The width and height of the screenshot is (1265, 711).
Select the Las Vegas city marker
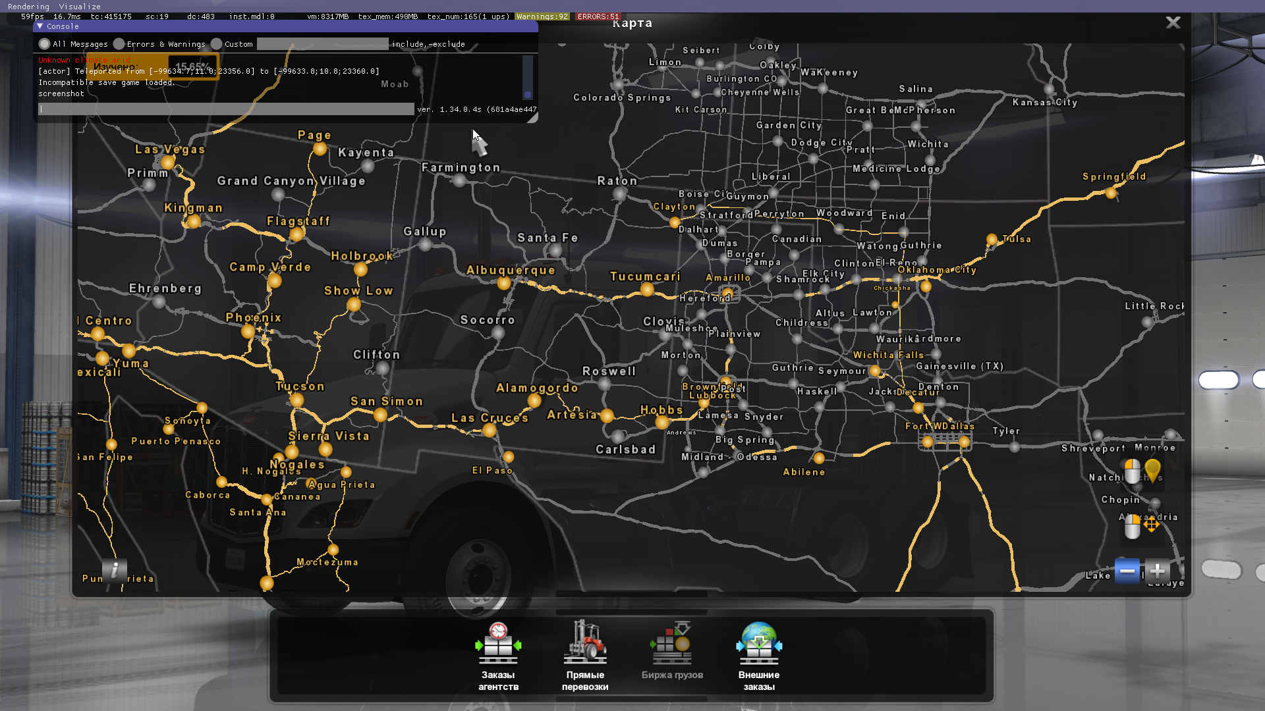click(168, 162)
